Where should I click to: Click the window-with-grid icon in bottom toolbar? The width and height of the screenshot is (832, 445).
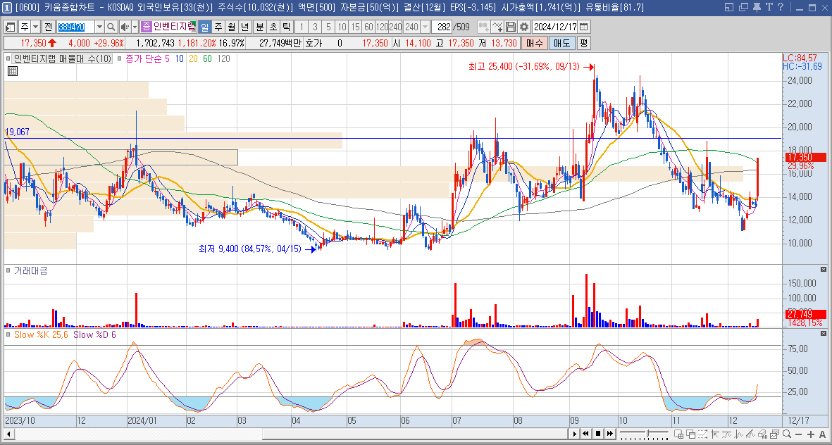678,434
